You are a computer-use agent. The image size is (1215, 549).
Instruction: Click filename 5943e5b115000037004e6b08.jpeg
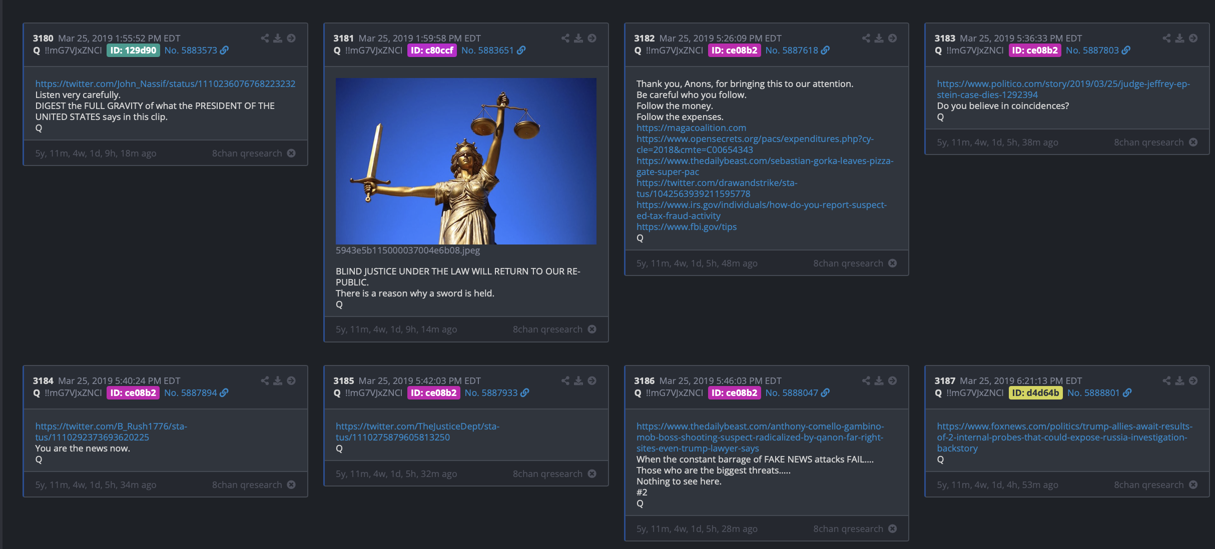click(x=408, y=250)
